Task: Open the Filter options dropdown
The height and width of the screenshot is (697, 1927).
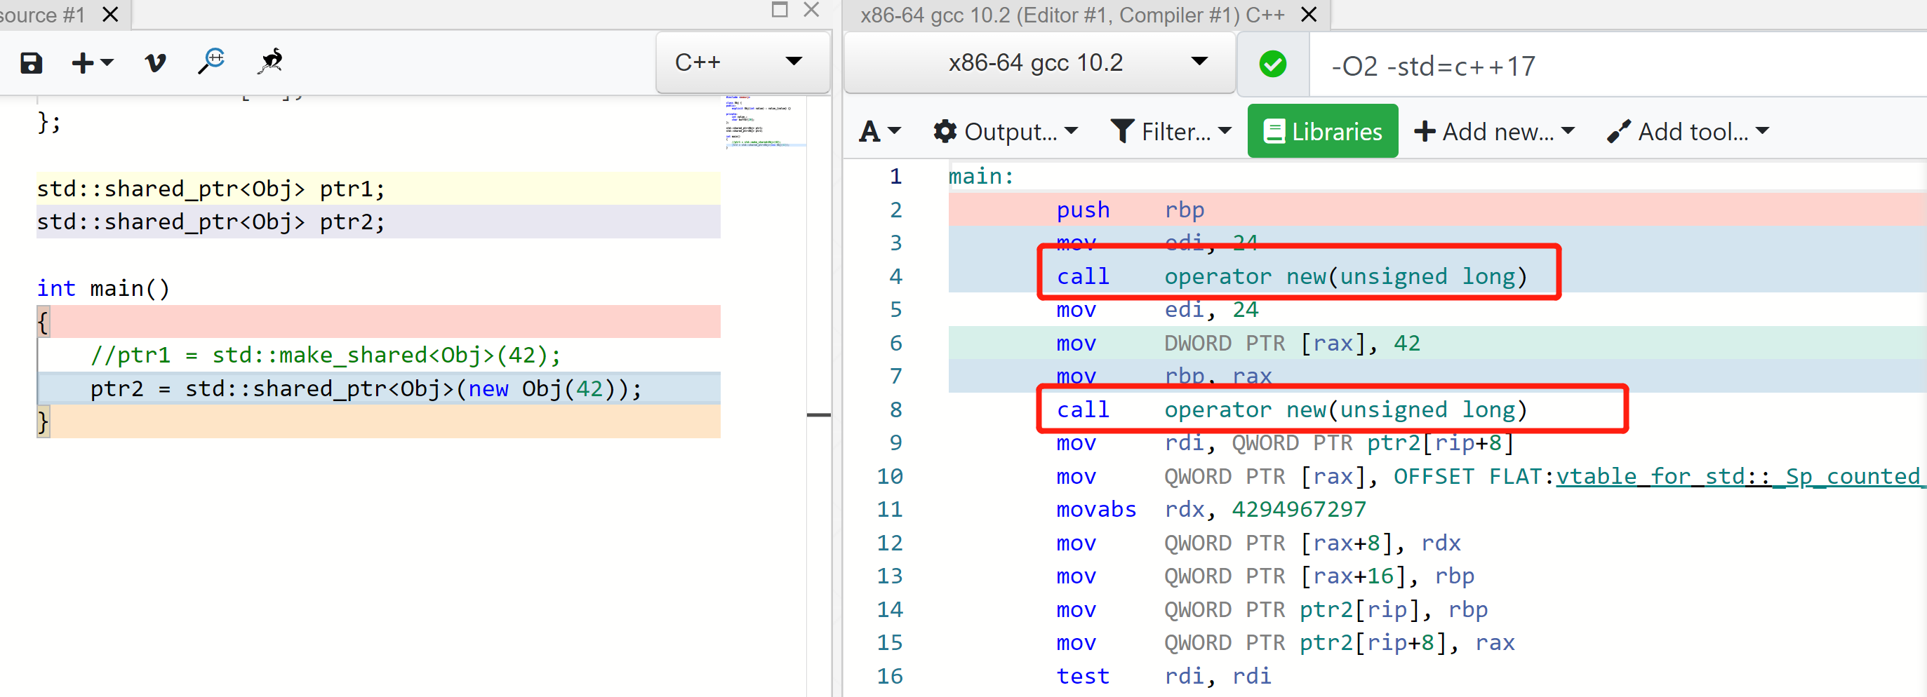Action: click(1171, 132)
